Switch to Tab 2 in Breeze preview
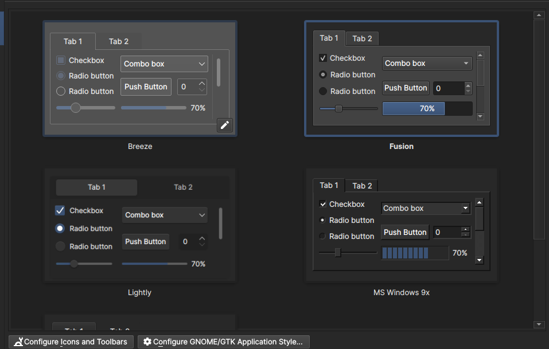 (119, 41)
